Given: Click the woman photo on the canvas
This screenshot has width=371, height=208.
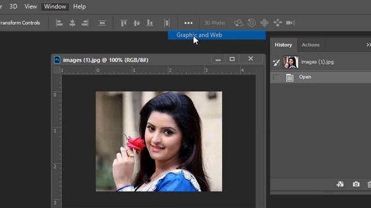Looking at the screenshot, I should 159,142.
